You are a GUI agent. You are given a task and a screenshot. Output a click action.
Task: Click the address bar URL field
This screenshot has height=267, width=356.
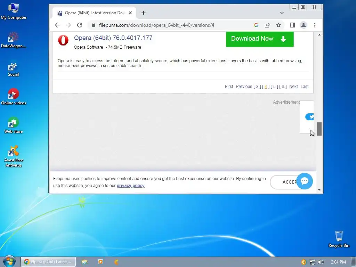click(156, 25)
